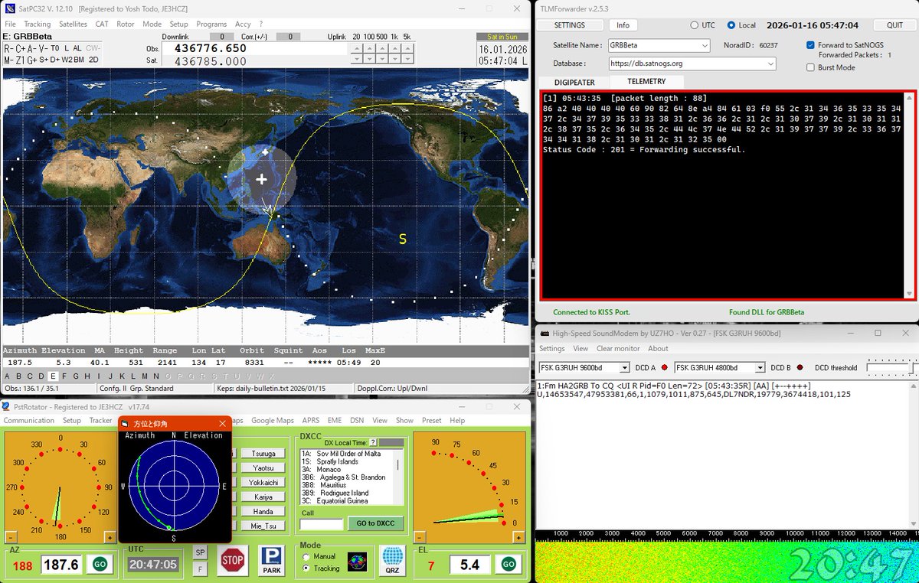Click the DCD B indicator in SoundModem
The height and width of the screenshot is (583, 919).
(800, 367)
